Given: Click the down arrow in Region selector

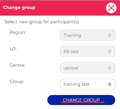Looking at the screenshot, I should [109, 37].
